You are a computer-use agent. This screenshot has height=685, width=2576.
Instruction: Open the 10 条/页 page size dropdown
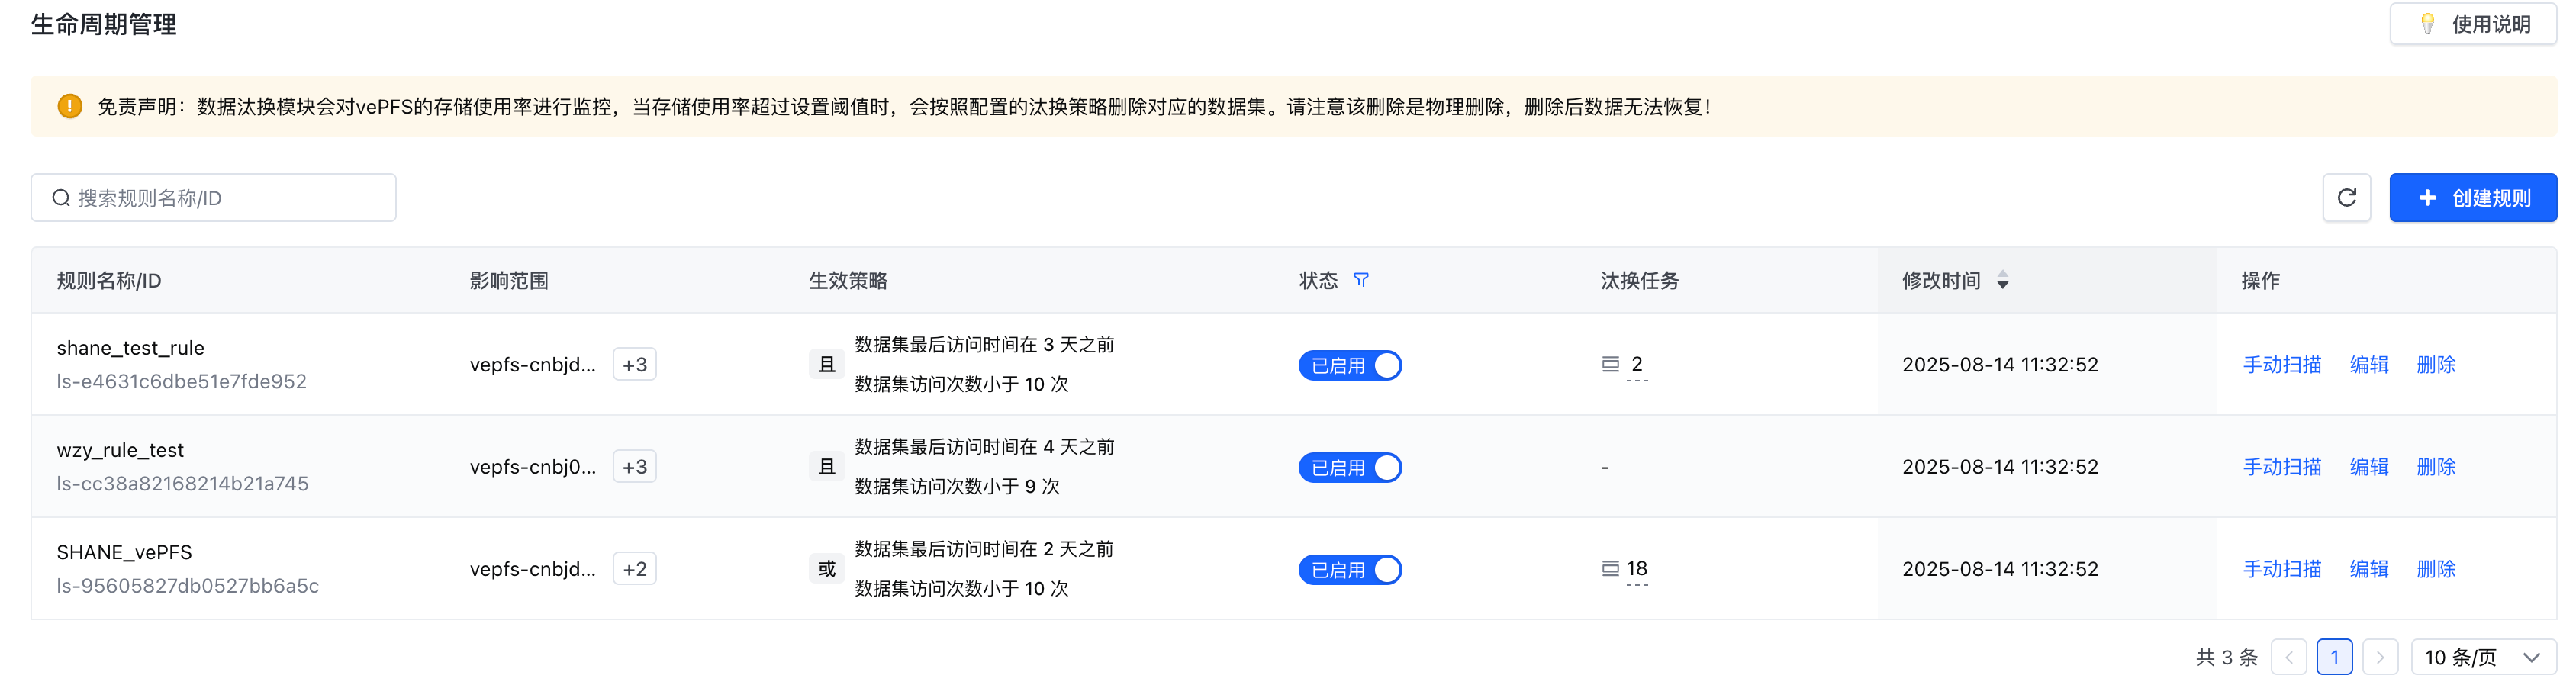tap(2483, 657)
